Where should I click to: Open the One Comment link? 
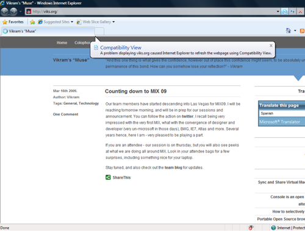click(65, 115)
